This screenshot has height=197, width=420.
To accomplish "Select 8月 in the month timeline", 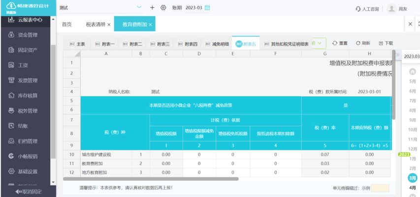I will 413,110.
